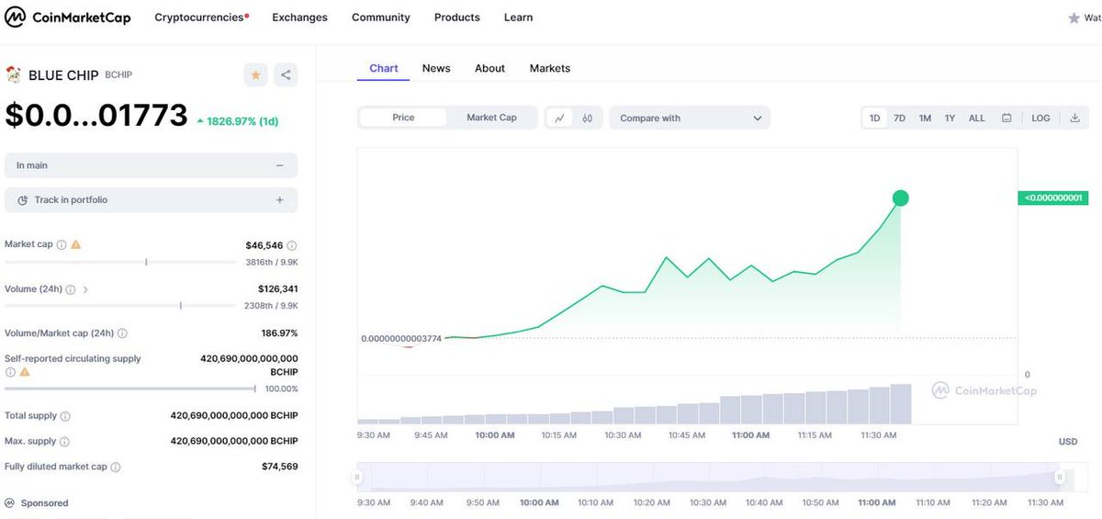Open the calendar date range picker
The height and width of the screenshot is (519, 1102).
click(x=1006, y=118)
